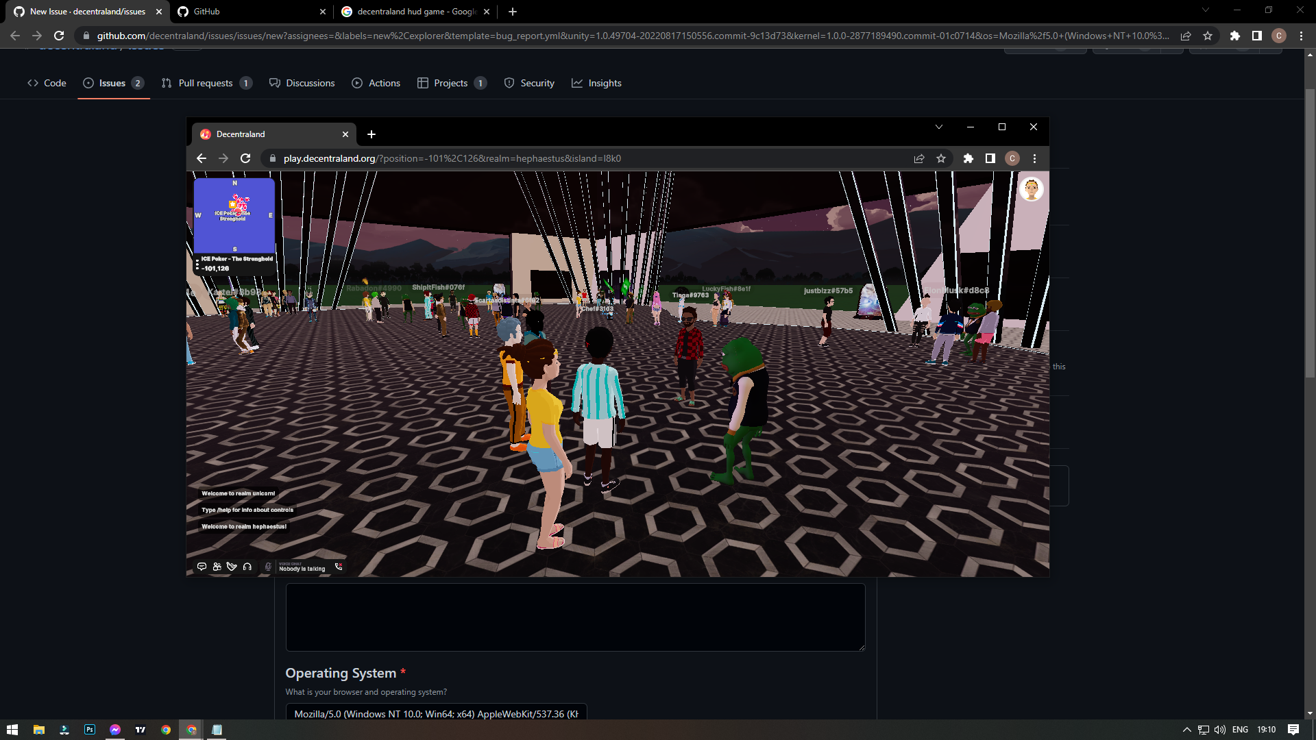1316x740 pixels.
Task: Open your avatar profile picture top right
Action: [1032, 188]
